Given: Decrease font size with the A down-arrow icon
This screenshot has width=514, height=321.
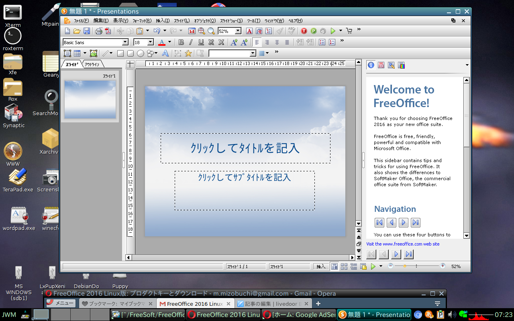Looking at the screenshot, I should [x=244, y=42].
